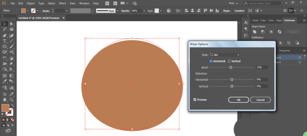Click OK in Warp Options
Image resolution: width=307 pixels, height=136 pixels.
239,100
